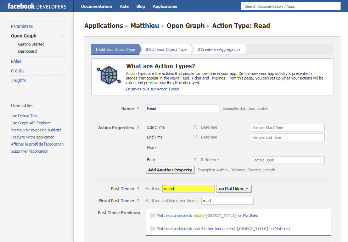Click Applications in the breadcrumb

tap(103, 26)
